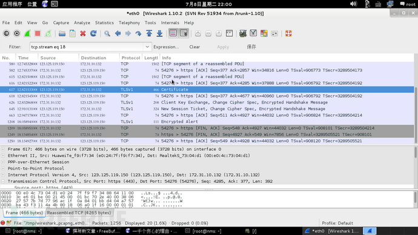Expand Point-to-Point Protocol node
Screen dimensions: 418x235
[3, 168]
